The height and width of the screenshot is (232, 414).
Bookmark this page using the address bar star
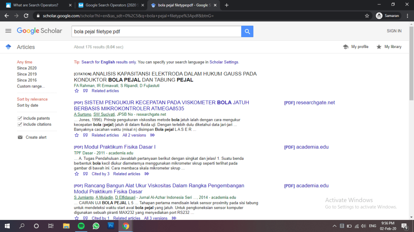pyautogui.click(x=367, y=16)
